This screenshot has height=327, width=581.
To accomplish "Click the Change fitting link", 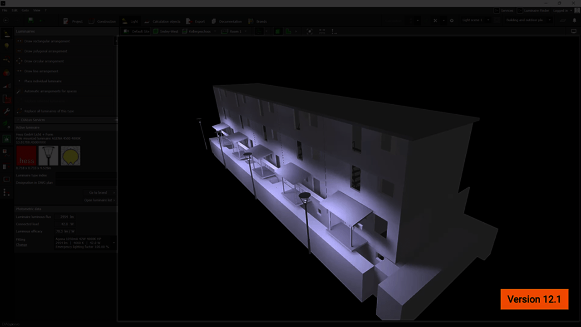I will click(x=21, y=245).
